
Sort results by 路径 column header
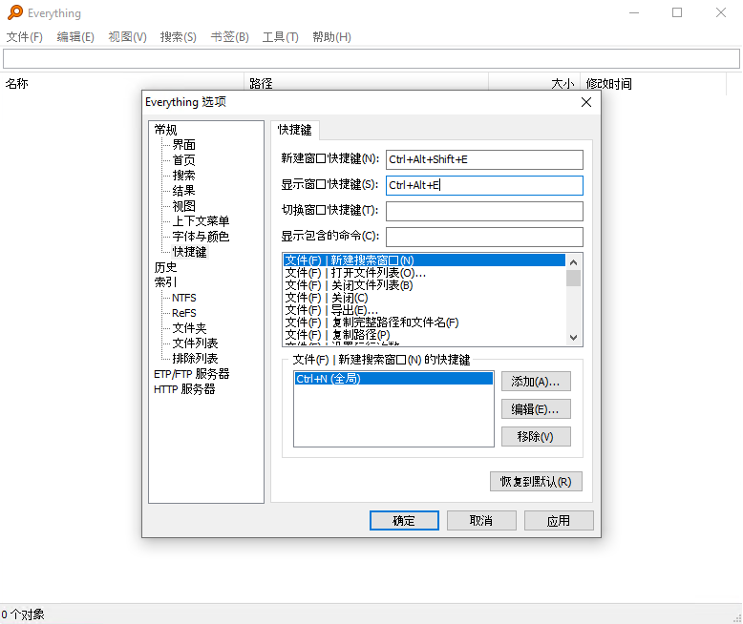click(x=366, y=83)
